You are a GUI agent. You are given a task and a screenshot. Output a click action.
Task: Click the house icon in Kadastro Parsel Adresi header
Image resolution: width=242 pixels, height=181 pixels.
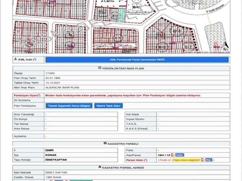100,167
